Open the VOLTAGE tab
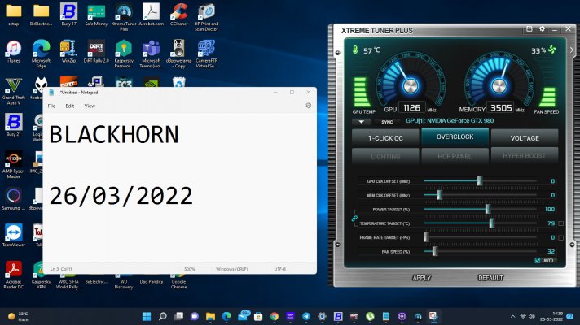The image size is (580, 325). [525, 138]
